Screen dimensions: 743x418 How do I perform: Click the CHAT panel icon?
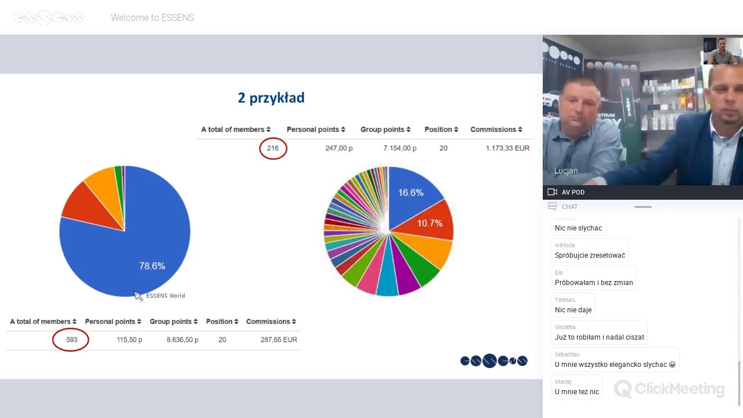pos(552,207)
